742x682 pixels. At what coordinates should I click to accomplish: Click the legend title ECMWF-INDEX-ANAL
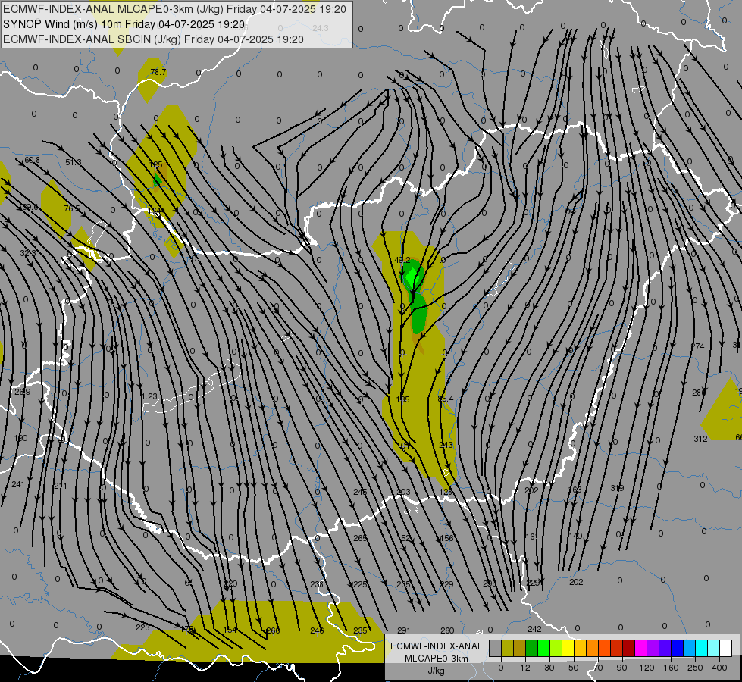coord(437,646)
